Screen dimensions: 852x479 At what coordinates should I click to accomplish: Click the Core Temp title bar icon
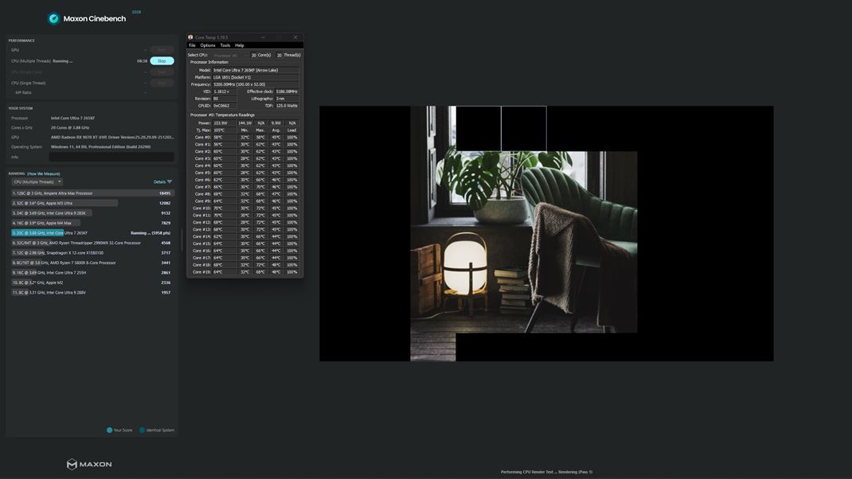pyautogui.click(x=190, y=37)
